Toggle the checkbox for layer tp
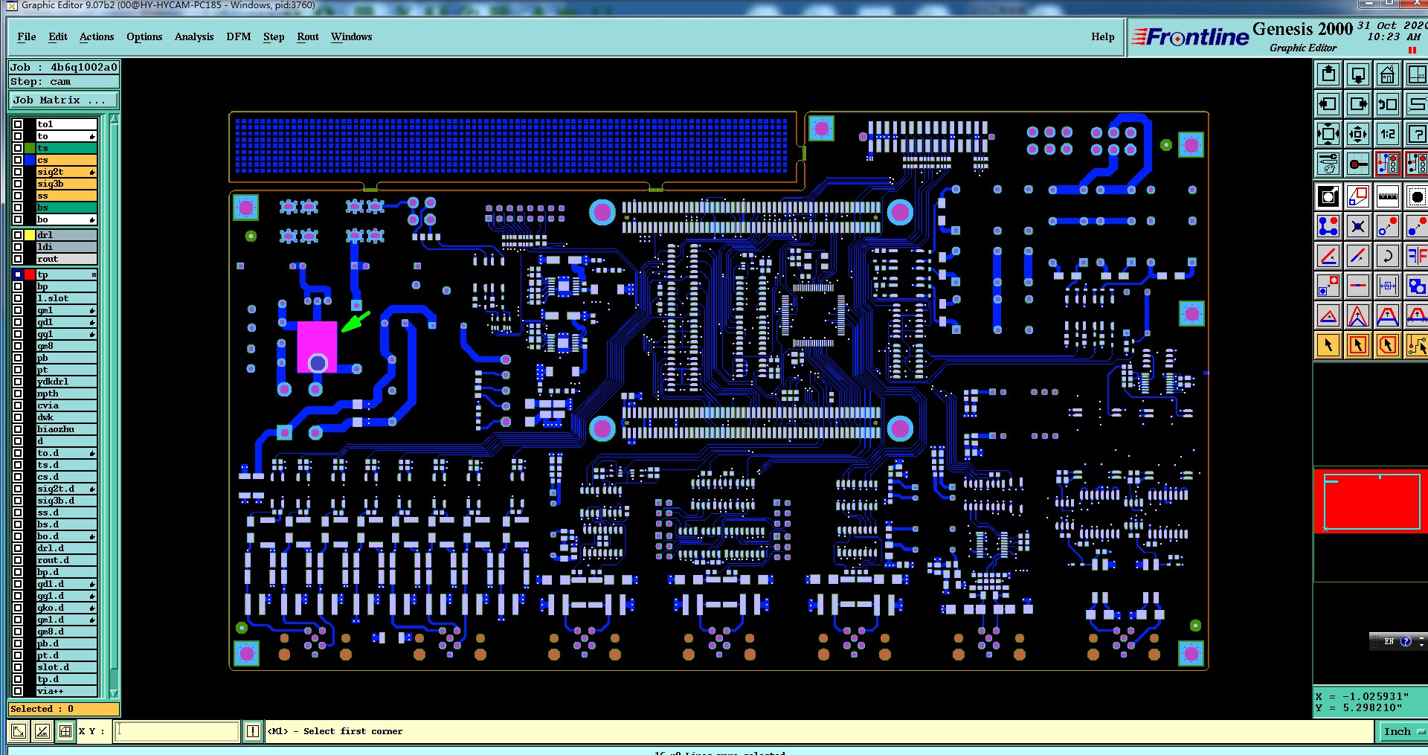This screenshot has height=755, width=1428. (18, 274)
